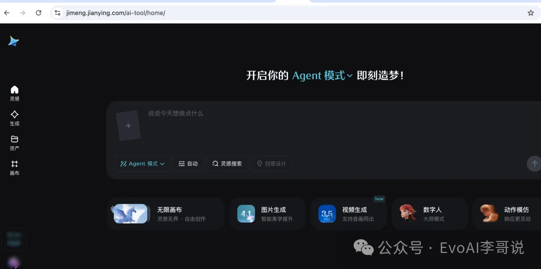
Task: Click the red-haired avatar on 数字人
Action: click(408, 213)
